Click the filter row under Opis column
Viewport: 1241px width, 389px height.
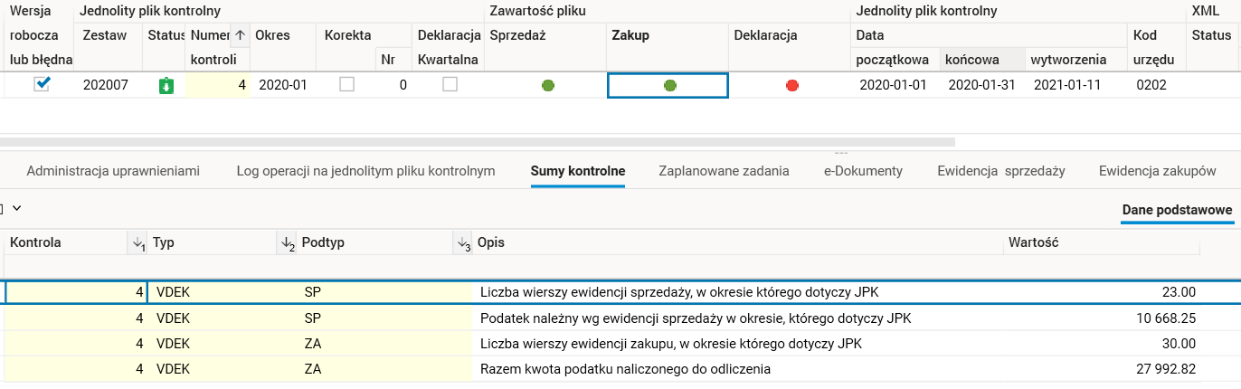tap(737, 266)
